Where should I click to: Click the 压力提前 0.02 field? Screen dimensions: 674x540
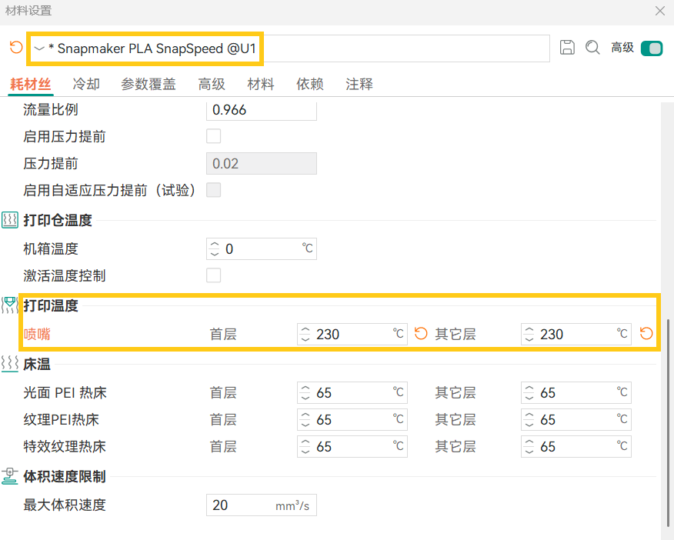coord(262,163)
